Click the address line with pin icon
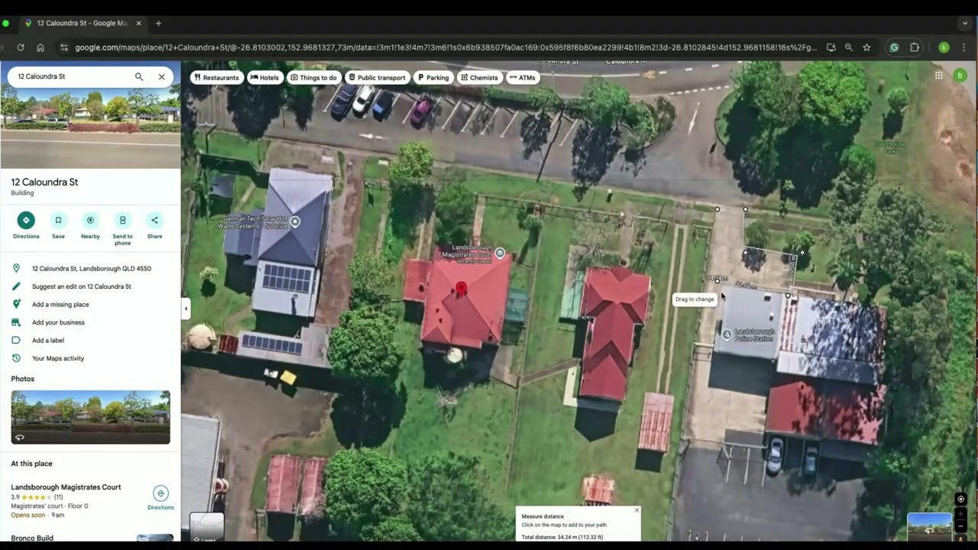The height and width of the screenshot is (550, 978). pos(90,269)
